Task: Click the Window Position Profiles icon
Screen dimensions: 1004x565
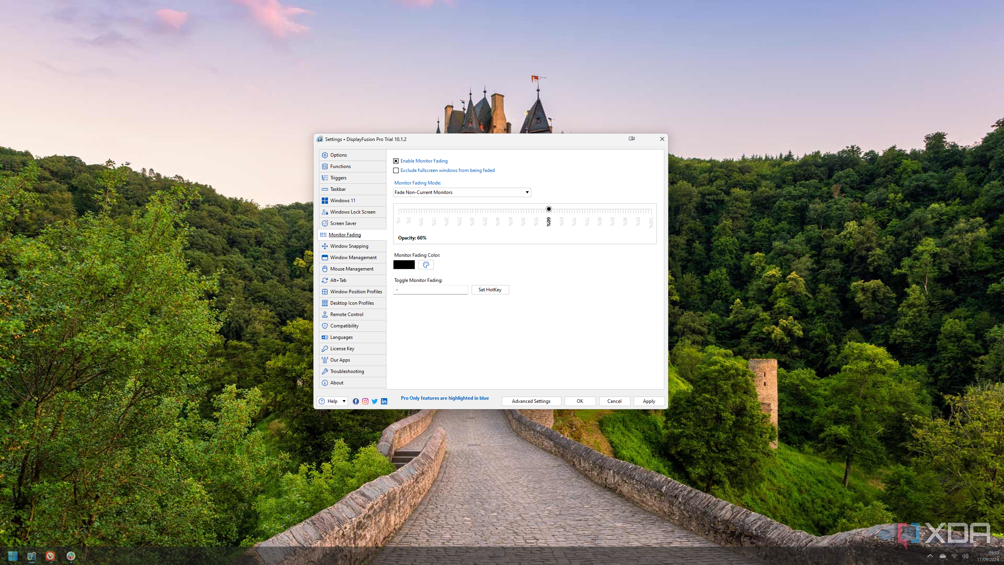Action: [325, 292]
